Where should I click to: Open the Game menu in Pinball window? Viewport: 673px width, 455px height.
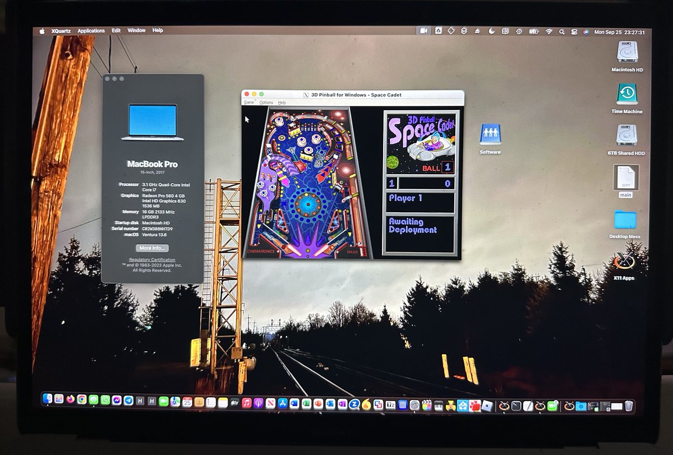click(248, 103)
